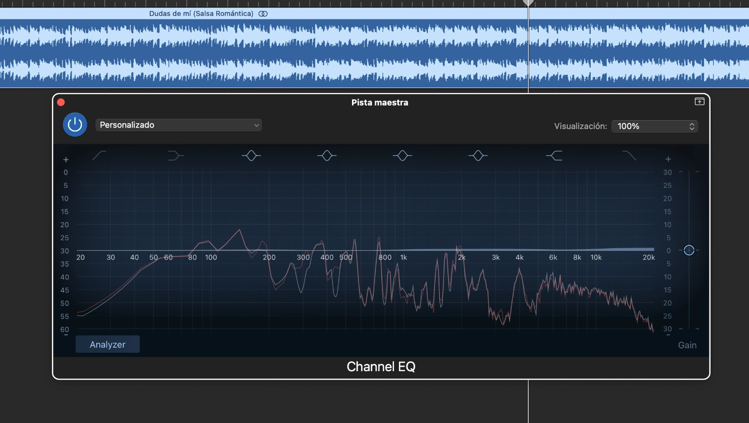Toggle the fourth parametric bell band
Image resolution: width=749 pixels, height=423 pixels.
pyautogui.click(x=478, y=156)
